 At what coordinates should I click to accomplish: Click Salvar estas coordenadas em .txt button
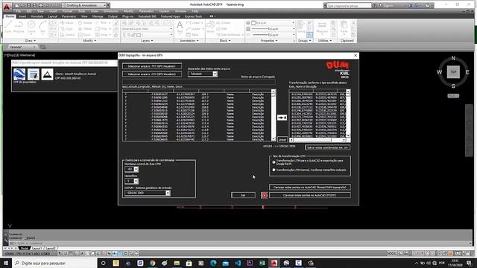(327, 147)
